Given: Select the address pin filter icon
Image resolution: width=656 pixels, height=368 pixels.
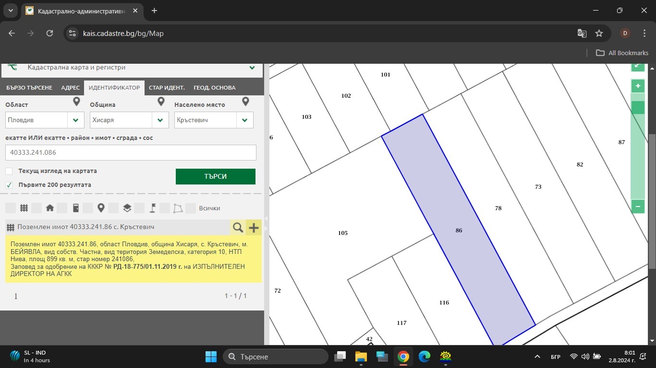Looking at the screenshot, I should point(101,208).
